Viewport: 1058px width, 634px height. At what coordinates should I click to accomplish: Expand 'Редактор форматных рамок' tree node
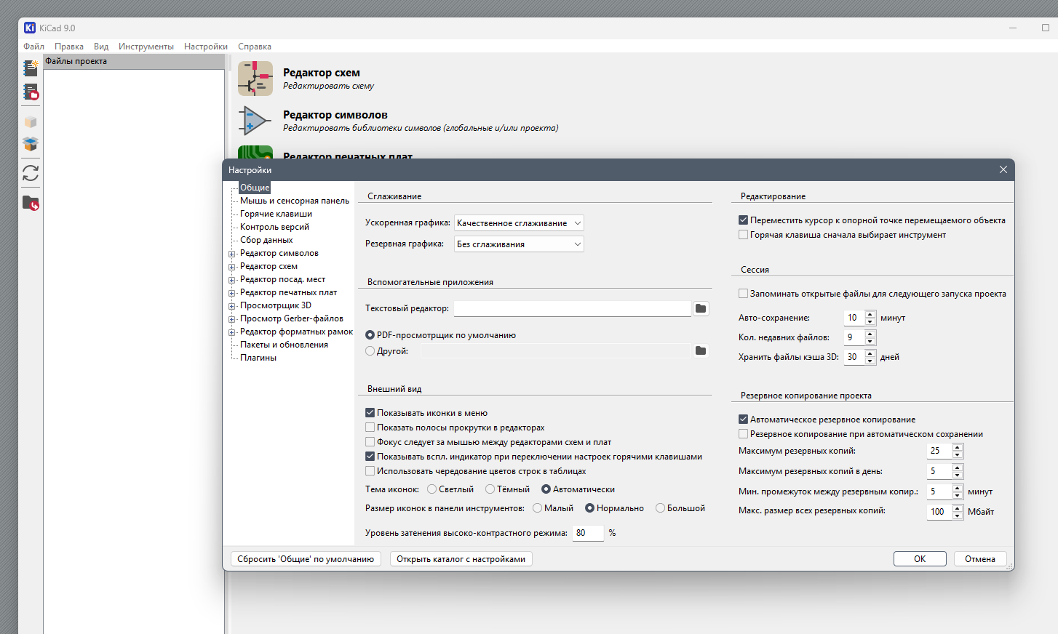pos(232,332)
